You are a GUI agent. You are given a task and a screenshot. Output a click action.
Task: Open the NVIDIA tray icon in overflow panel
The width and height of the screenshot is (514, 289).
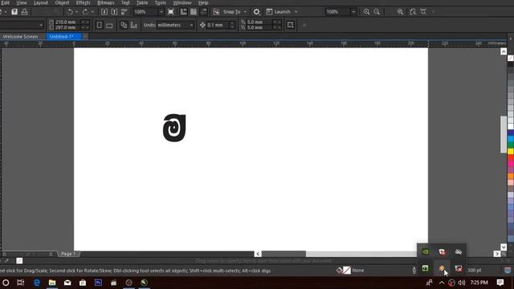(x=426, y=251)
